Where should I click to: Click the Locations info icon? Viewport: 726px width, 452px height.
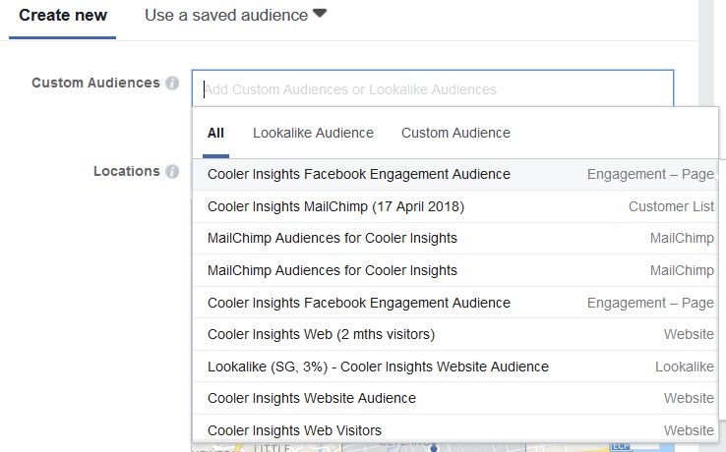click(172, 171)
